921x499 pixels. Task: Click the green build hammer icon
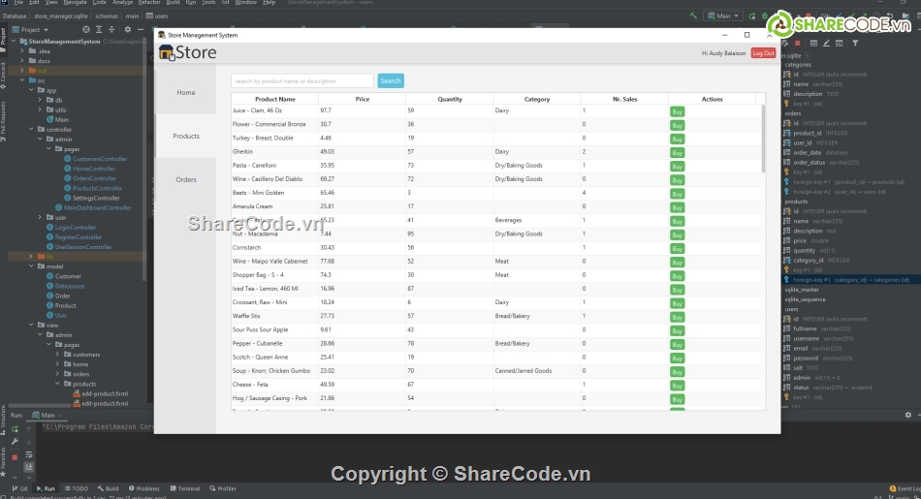(x=693, y=16)
